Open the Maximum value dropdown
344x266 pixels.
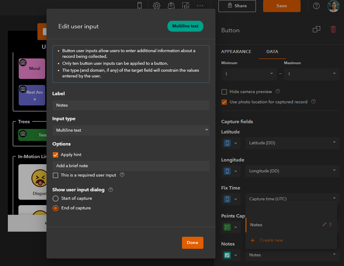click(311, 74)
